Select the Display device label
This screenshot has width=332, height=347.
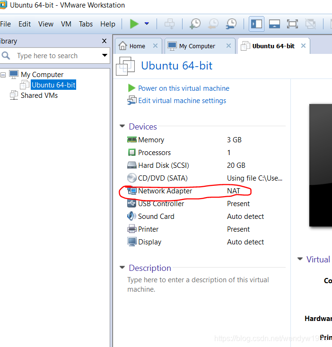pos(149,242)
